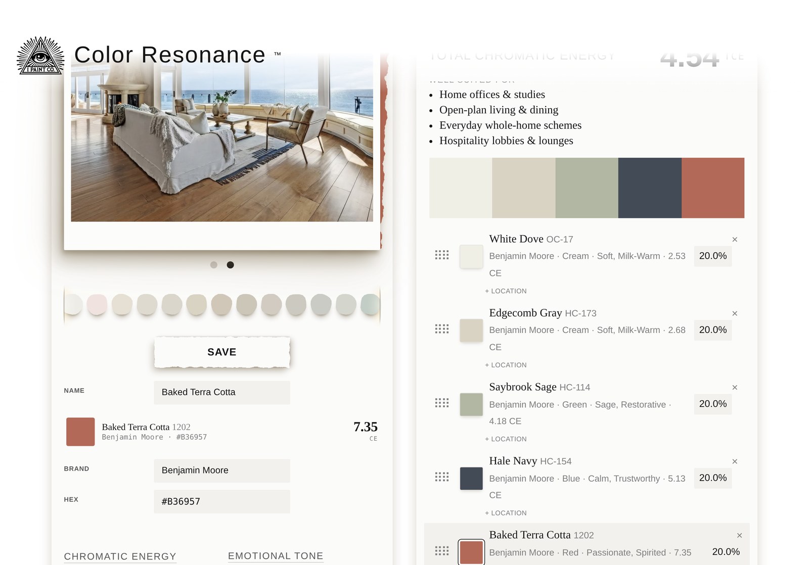Edit the Name field Baked Terra Cotta

pos(222,393)
